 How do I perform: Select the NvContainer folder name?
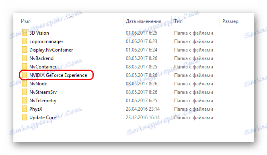(43, 67)
